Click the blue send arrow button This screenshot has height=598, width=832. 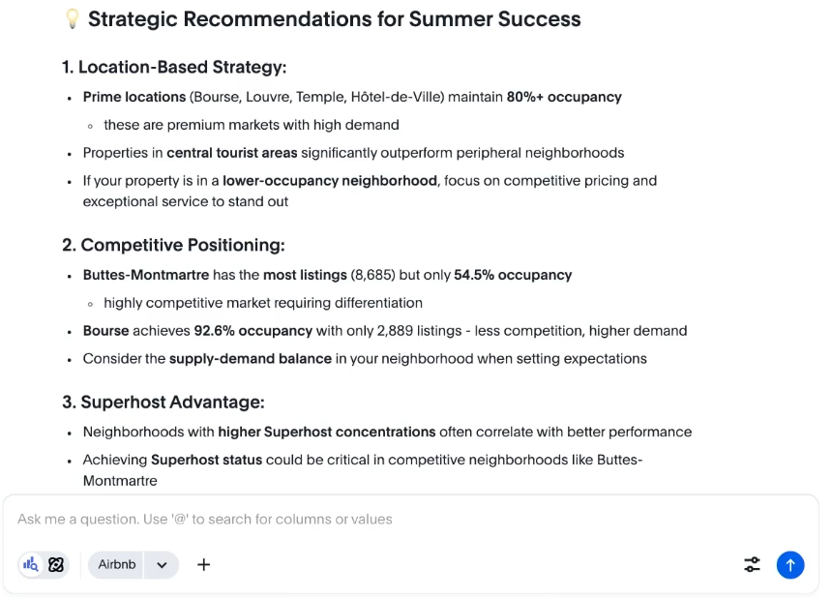[x=790, y=565]
